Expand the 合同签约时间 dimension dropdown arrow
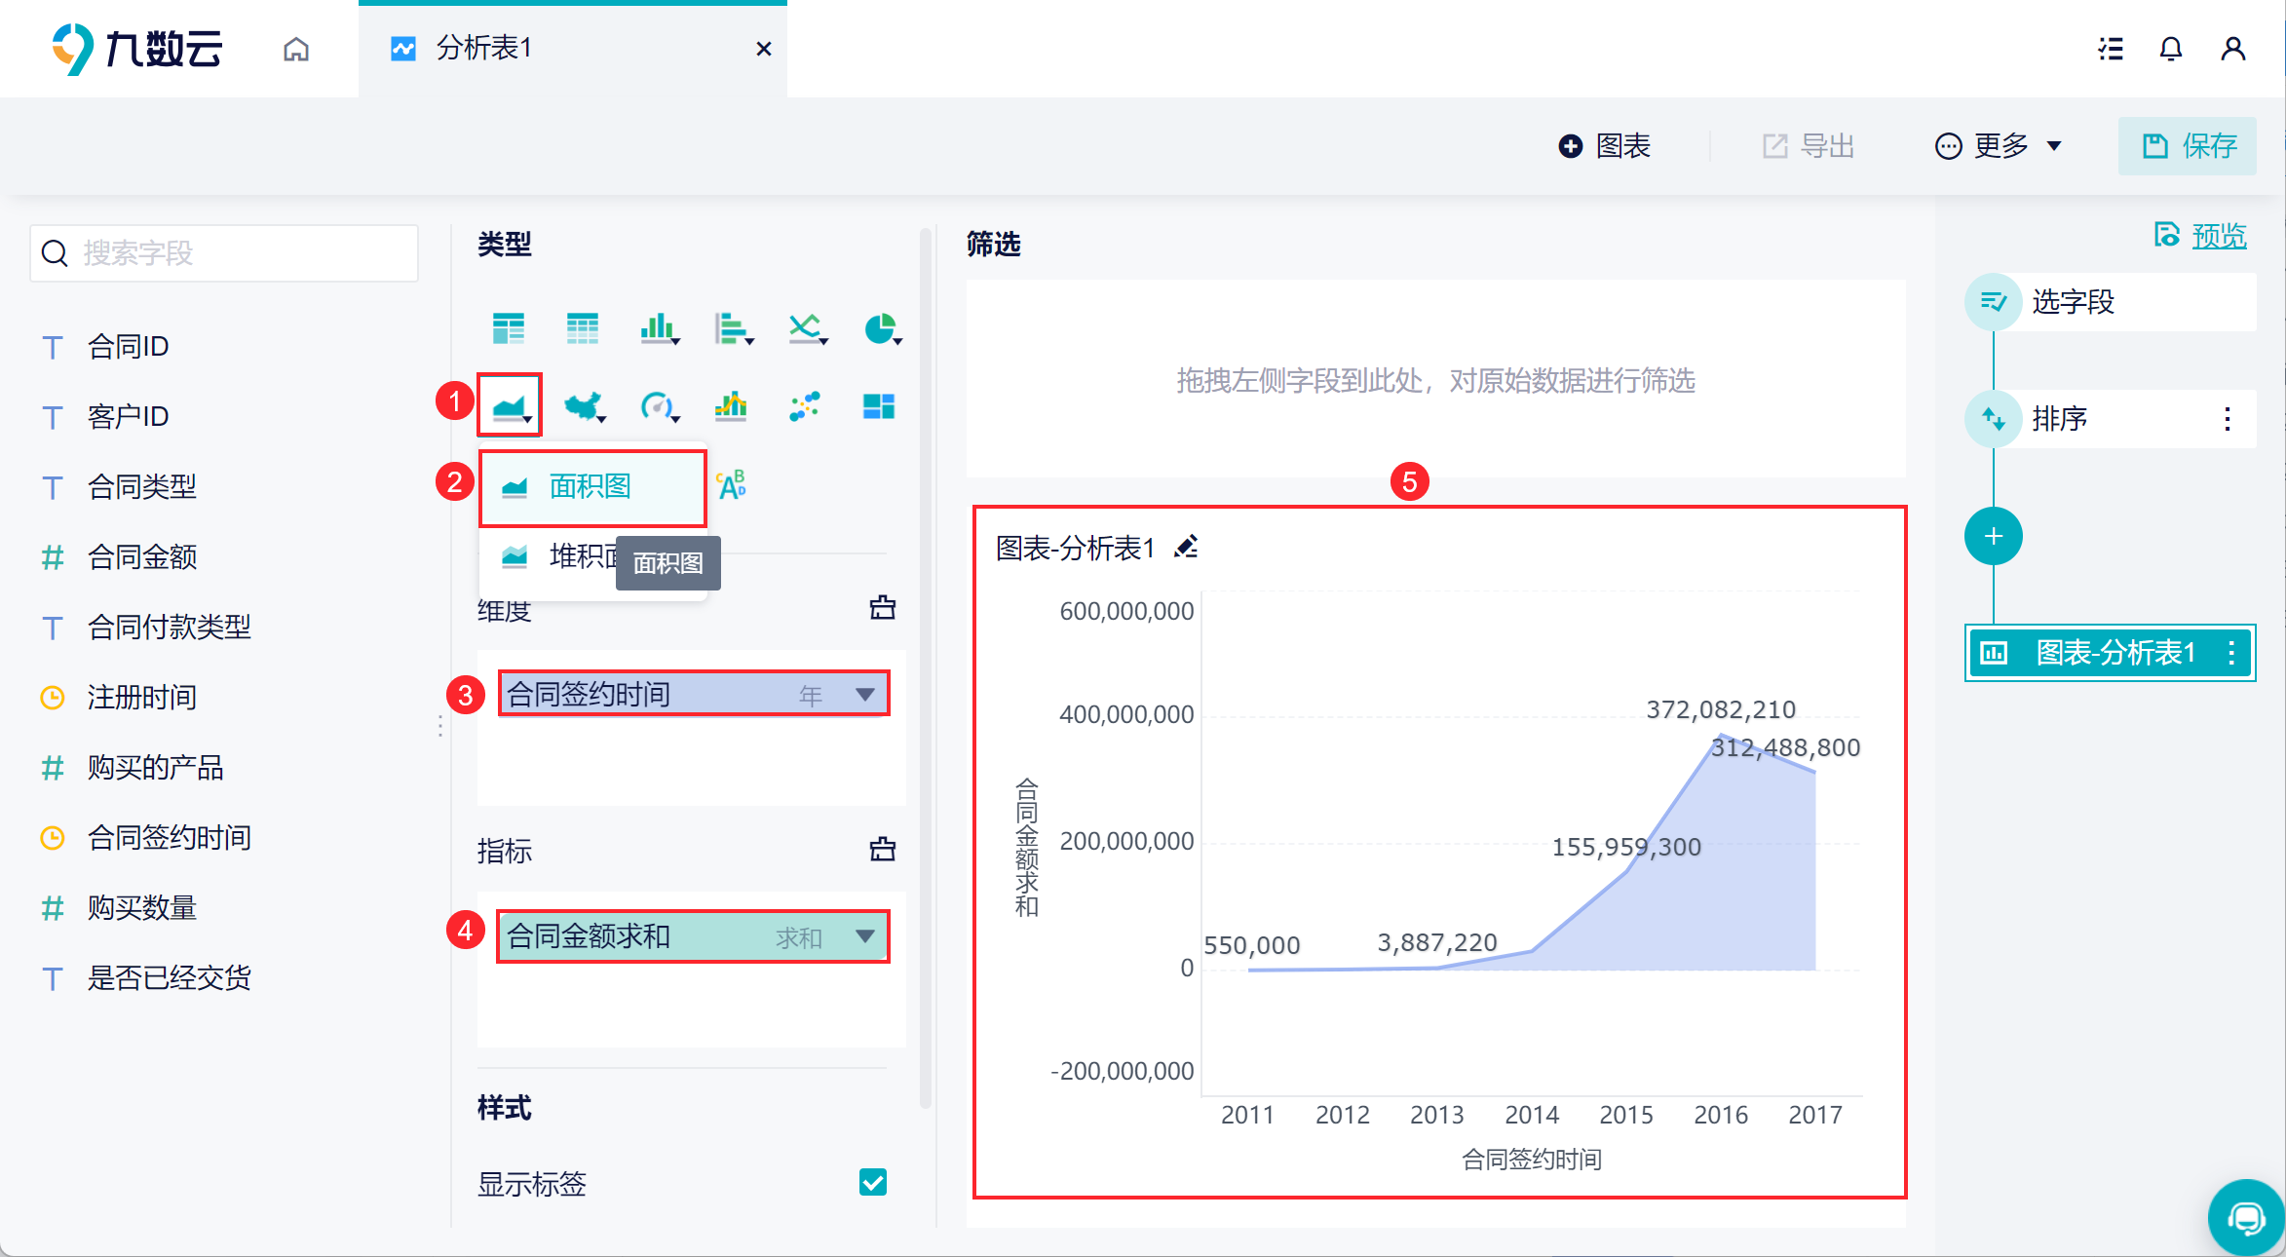 864,694
